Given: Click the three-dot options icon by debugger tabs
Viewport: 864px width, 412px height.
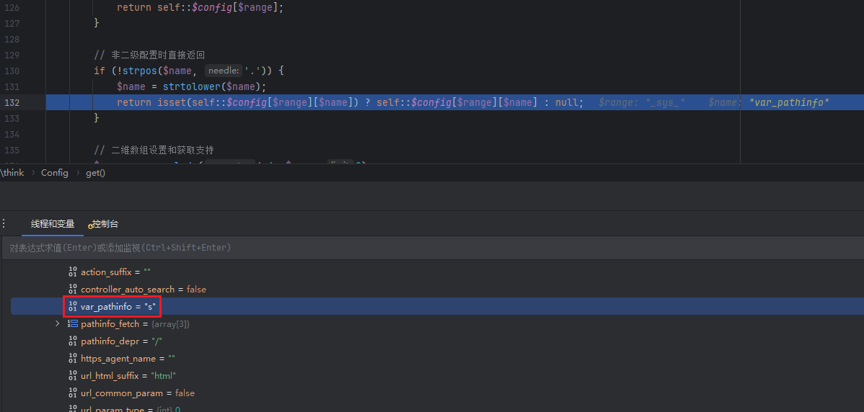Looking at the screenshot, I should [4, 224].
